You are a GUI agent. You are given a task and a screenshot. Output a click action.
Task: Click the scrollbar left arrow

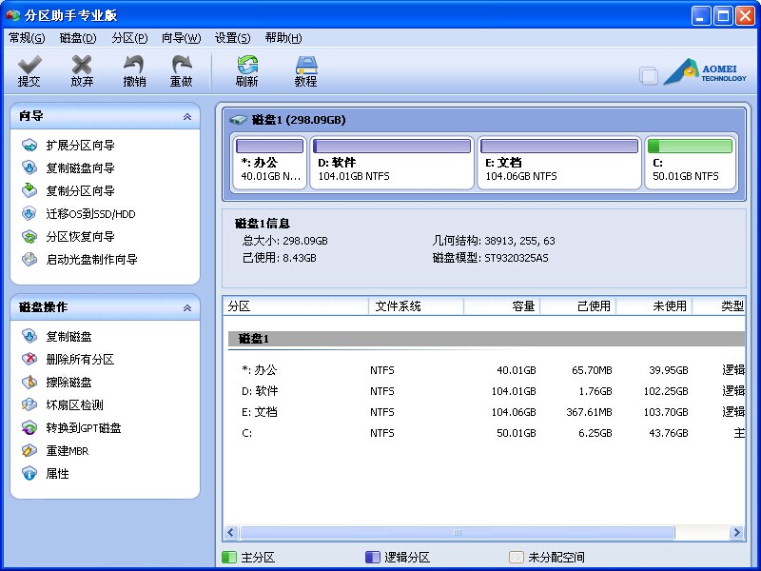point(231,533)
